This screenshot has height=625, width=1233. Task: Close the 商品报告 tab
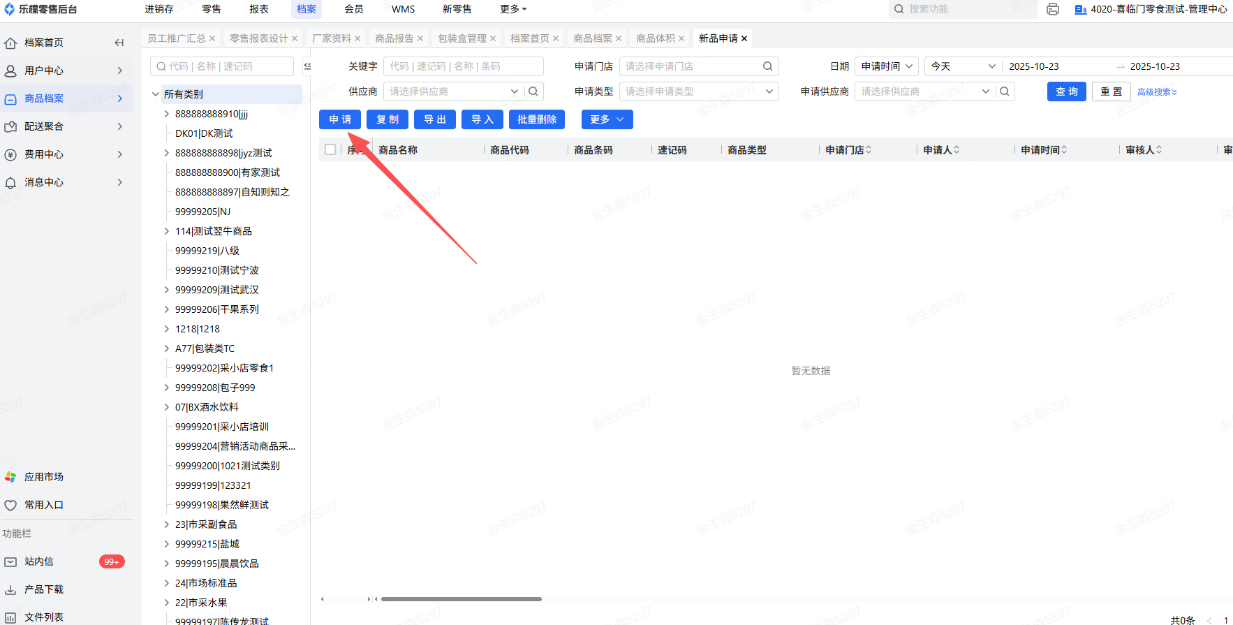420,38
